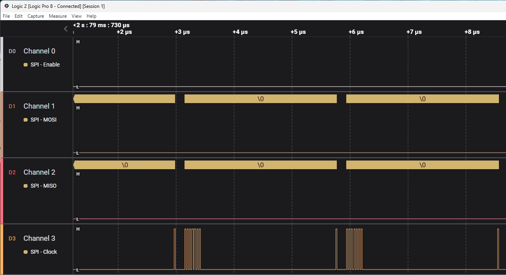Select the D1 channel identifier
The width and height of the screenshot is (506, 275).
[x=12, y=106]
